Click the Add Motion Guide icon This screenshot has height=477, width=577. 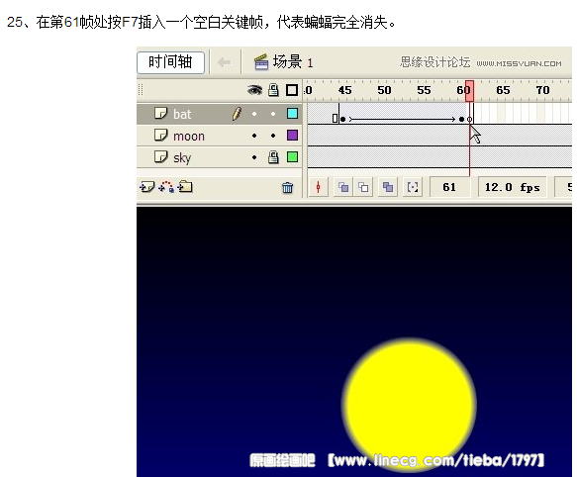pos(166,187)
